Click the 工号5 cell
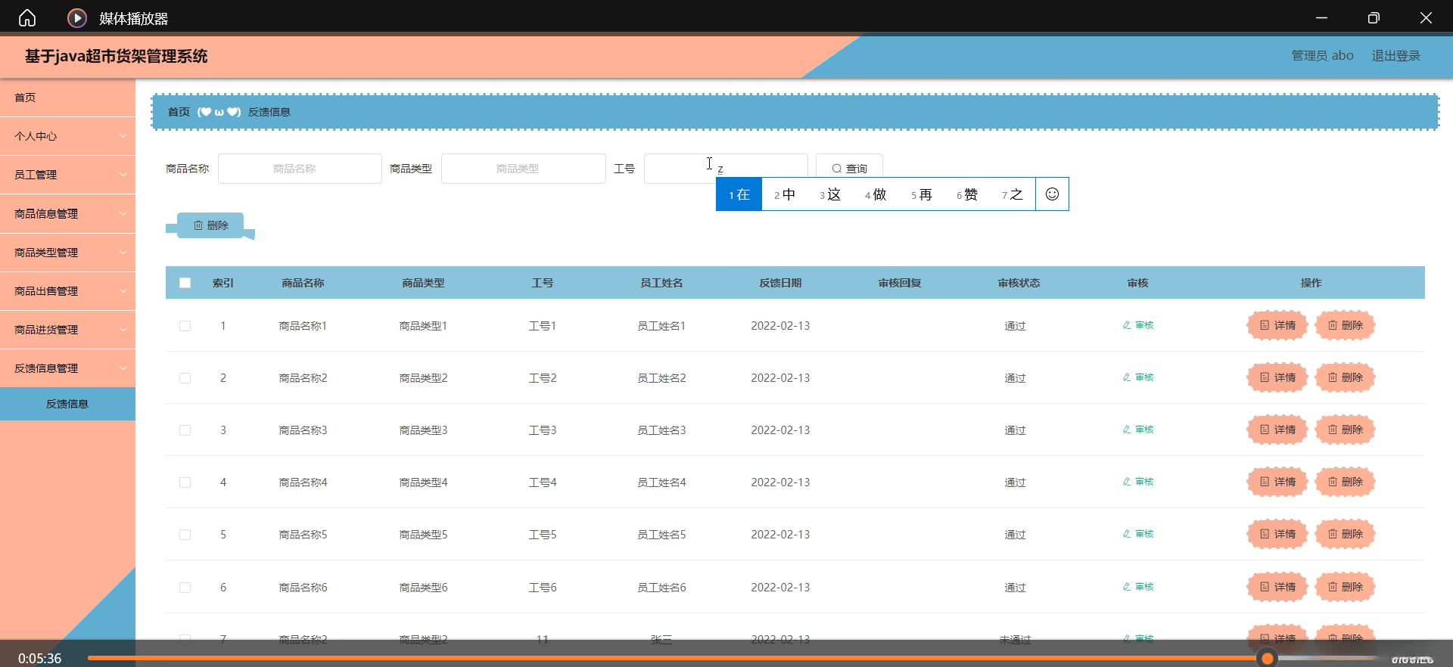Image resolution: width=1453 pixels, height=667 pixels. pyautogui.click(x=543, y=535)
